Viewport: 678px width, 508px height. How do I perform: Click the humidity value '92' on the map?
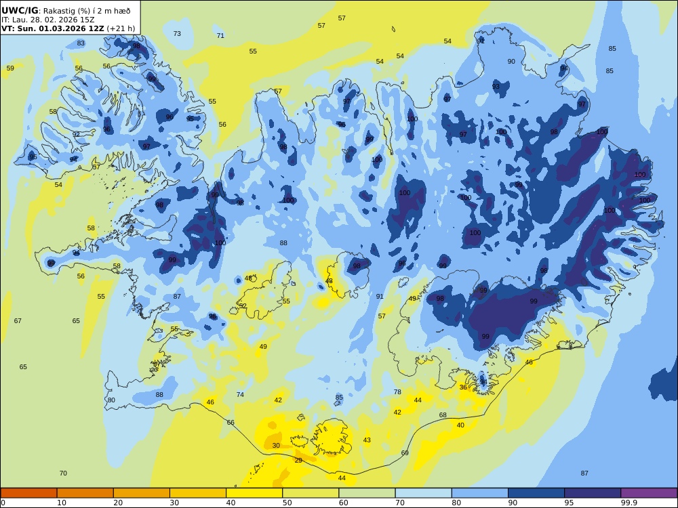coord(76,134)
